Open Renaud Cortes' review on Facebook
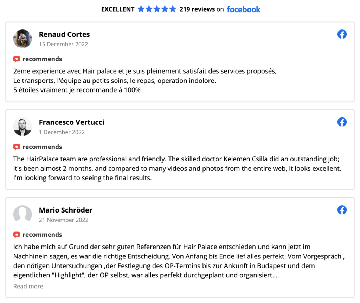 pyautogui.click(x=342, y=34)
